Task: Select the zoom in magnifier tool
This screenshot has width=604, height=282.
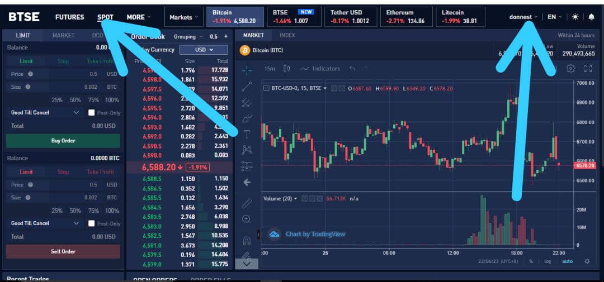Action: pyautogui.click(x=247, y=219)
